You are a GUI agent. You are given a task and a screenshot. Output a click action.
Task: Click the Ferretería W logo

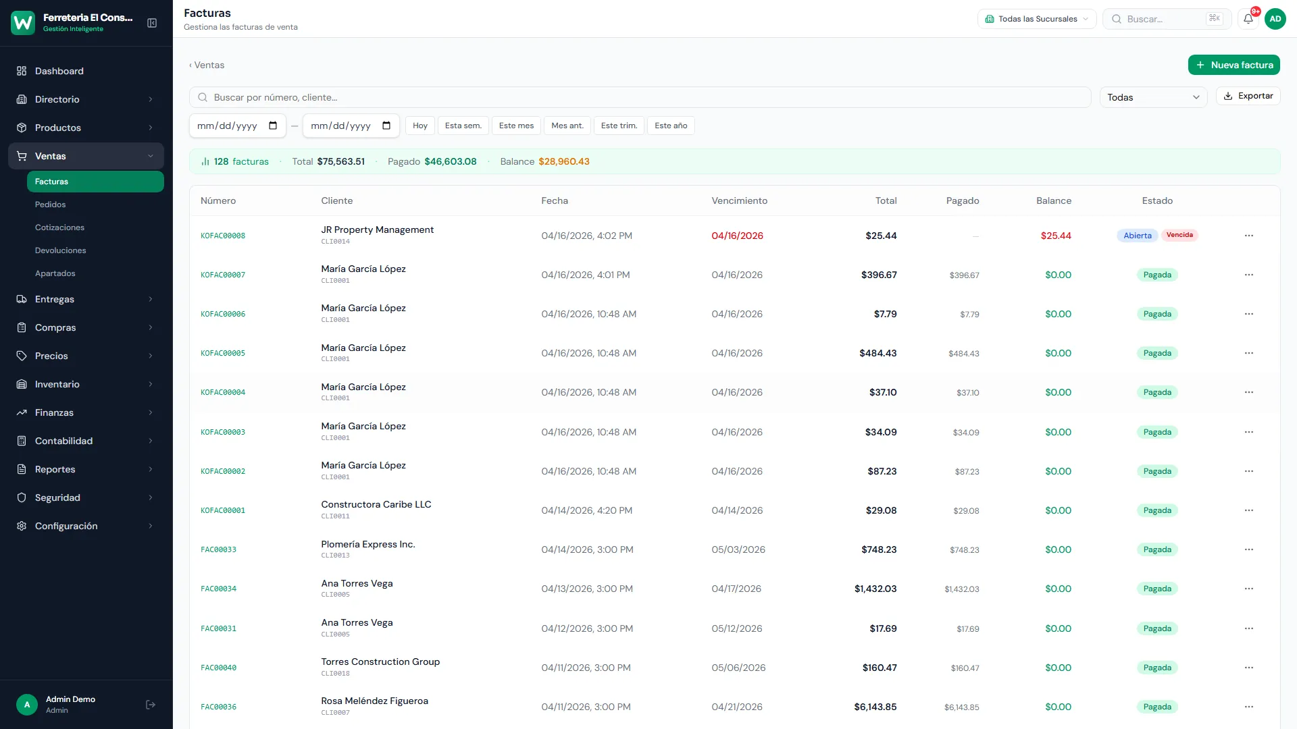23,23
